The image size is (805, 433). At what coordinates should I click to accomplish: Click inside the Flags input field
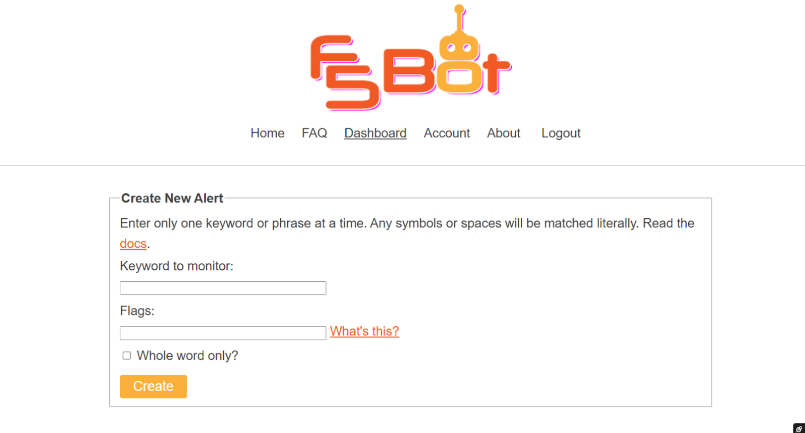point(223,333)
